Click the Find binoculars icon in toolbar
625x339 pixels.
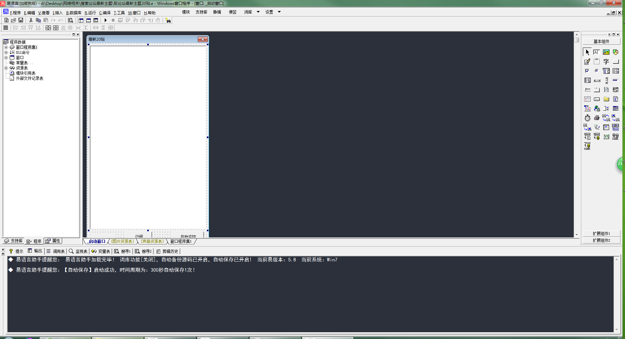pyautogui.click(x=168, y=20)
